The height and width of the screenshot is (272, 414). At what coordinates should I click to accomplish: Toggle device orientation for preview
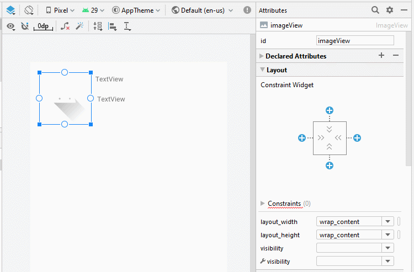tap(29, 10)
